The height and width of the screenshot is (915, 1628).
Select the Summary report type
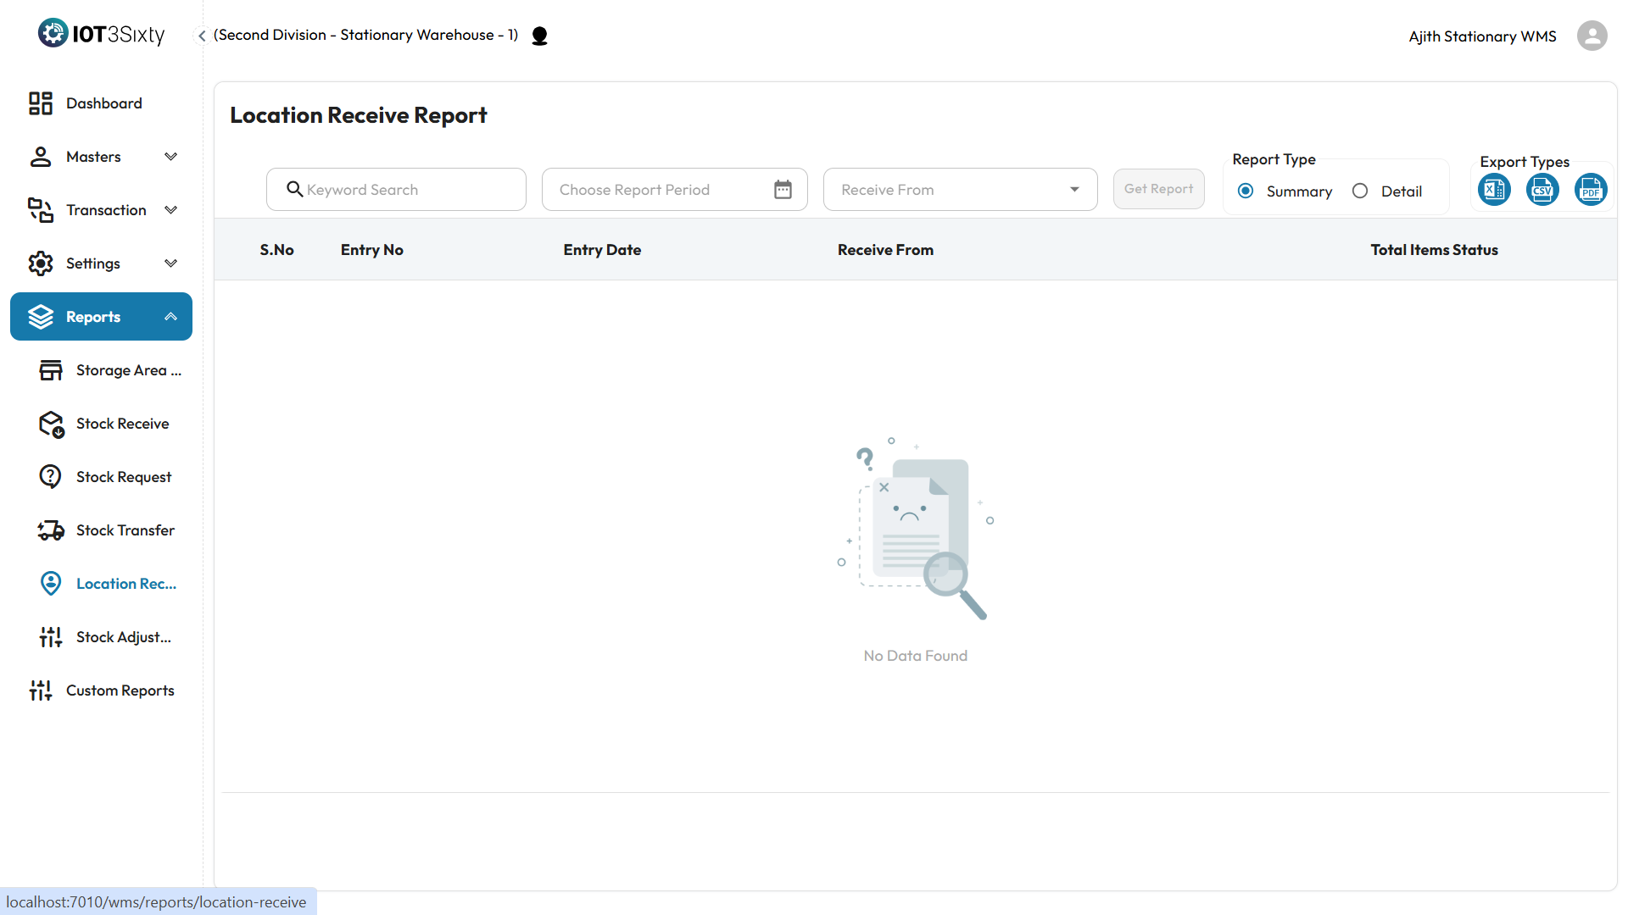(1246, 191)
